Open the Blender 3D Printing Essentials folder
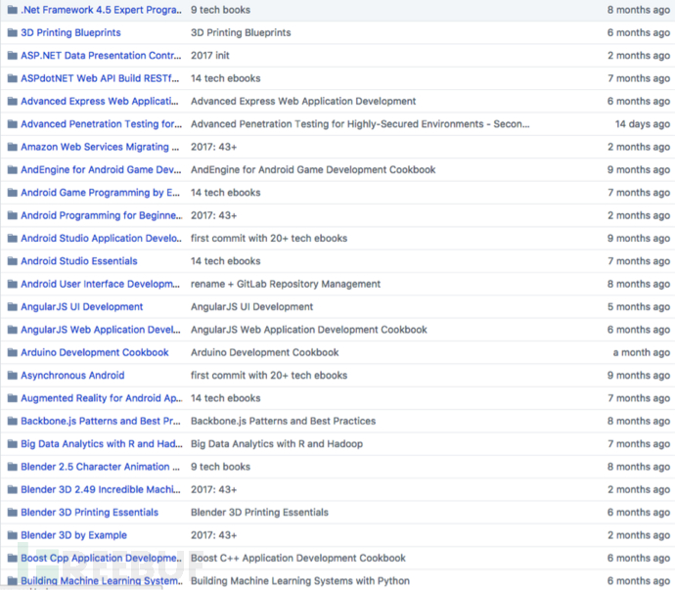 point(90,512)
